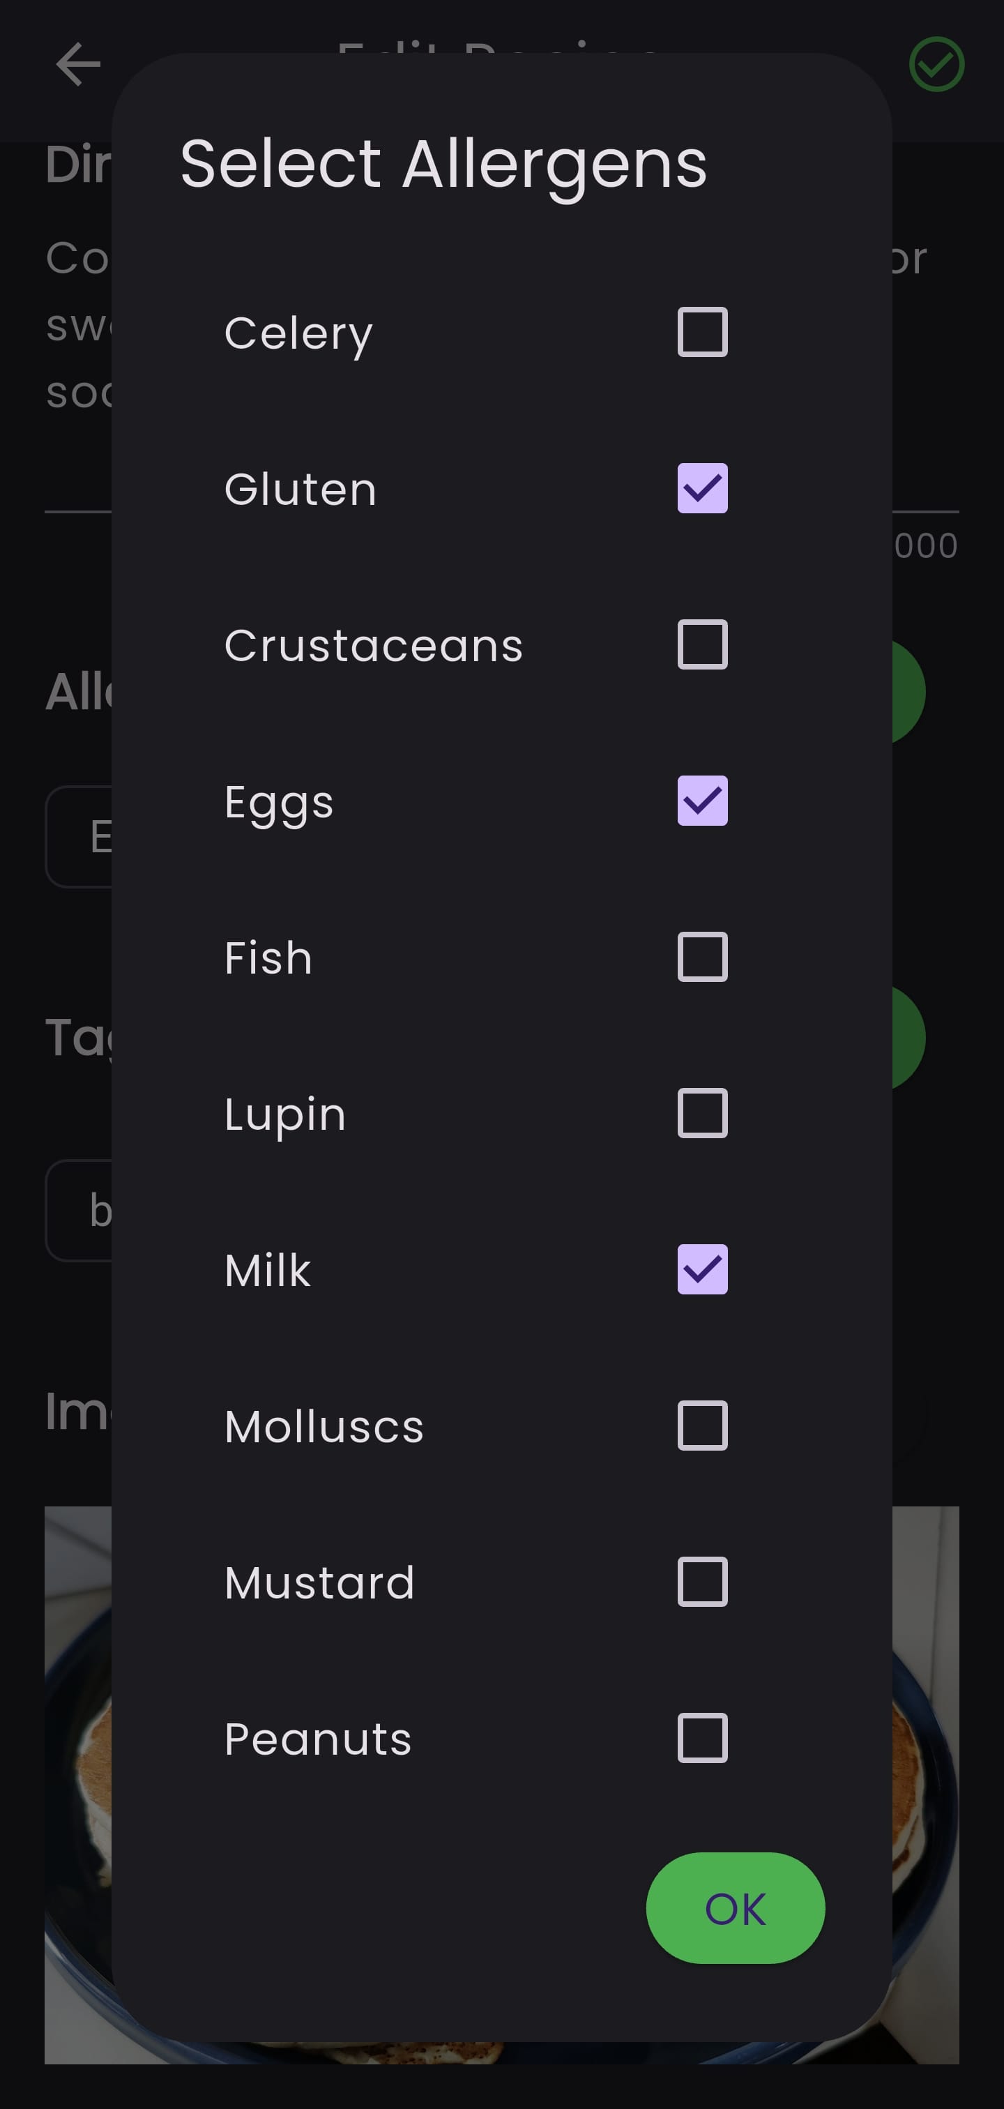Select the Molluscs checkbox

(x=702, y=1426)
